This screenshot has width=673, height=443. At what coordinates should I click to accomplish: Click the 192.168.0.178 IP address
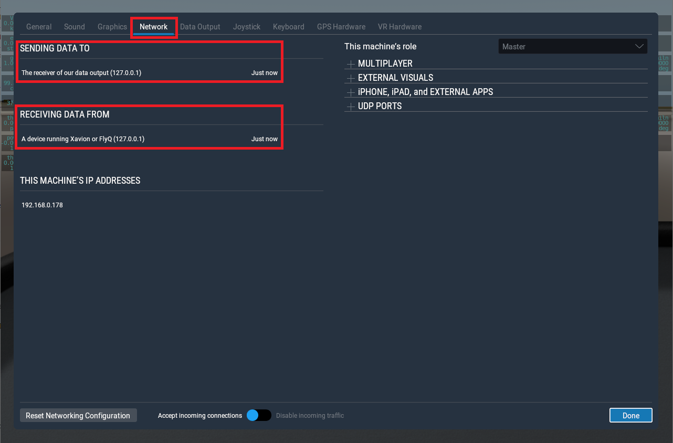click(42, 205)
